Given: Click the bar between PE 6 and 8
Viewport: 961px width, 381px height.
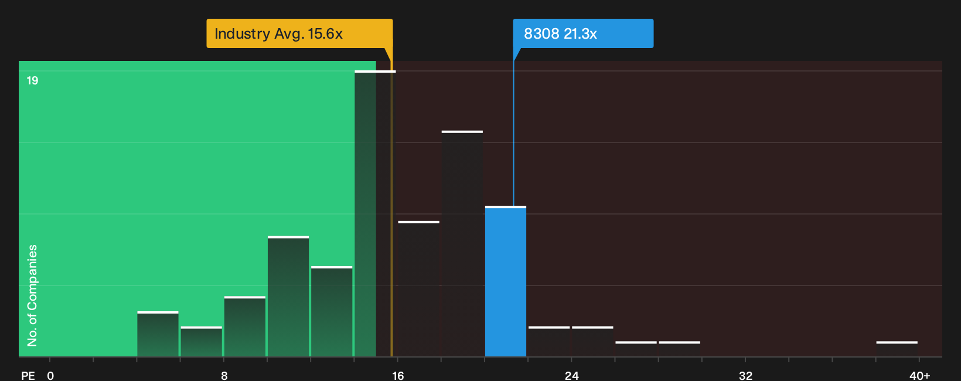Looking at the screenshot, I should pos(202,341).
